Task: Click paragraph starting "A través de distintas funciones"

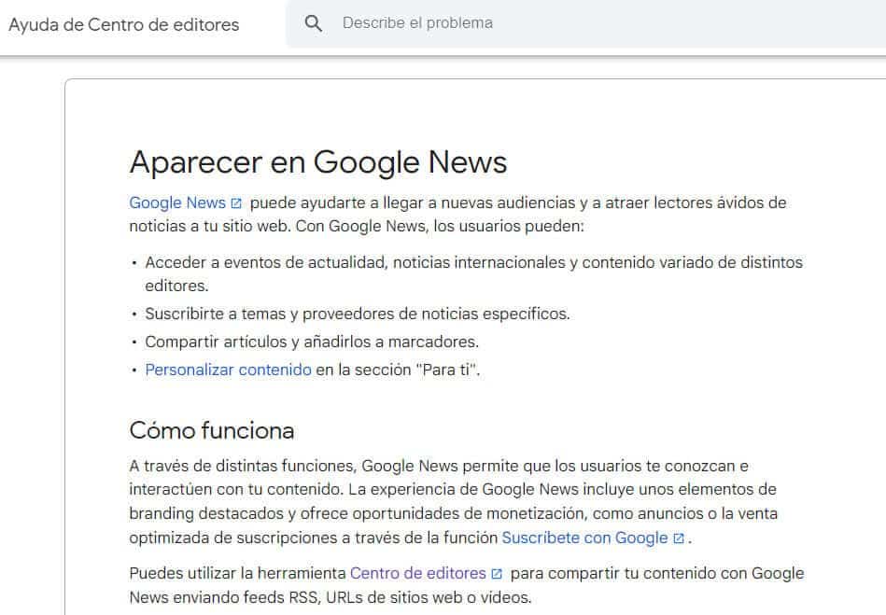Action: pyautogui.click(x=453, y=501)
